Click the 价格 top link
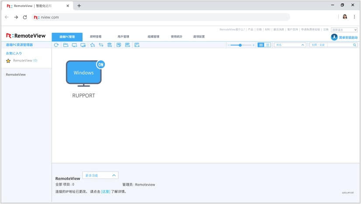This screenshot has width=361, height=204. pos(259,29)
